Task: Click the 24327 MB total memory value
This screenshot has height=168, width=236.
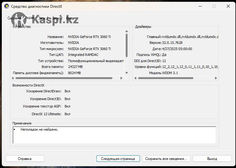Action: click(x=75, y=67)
